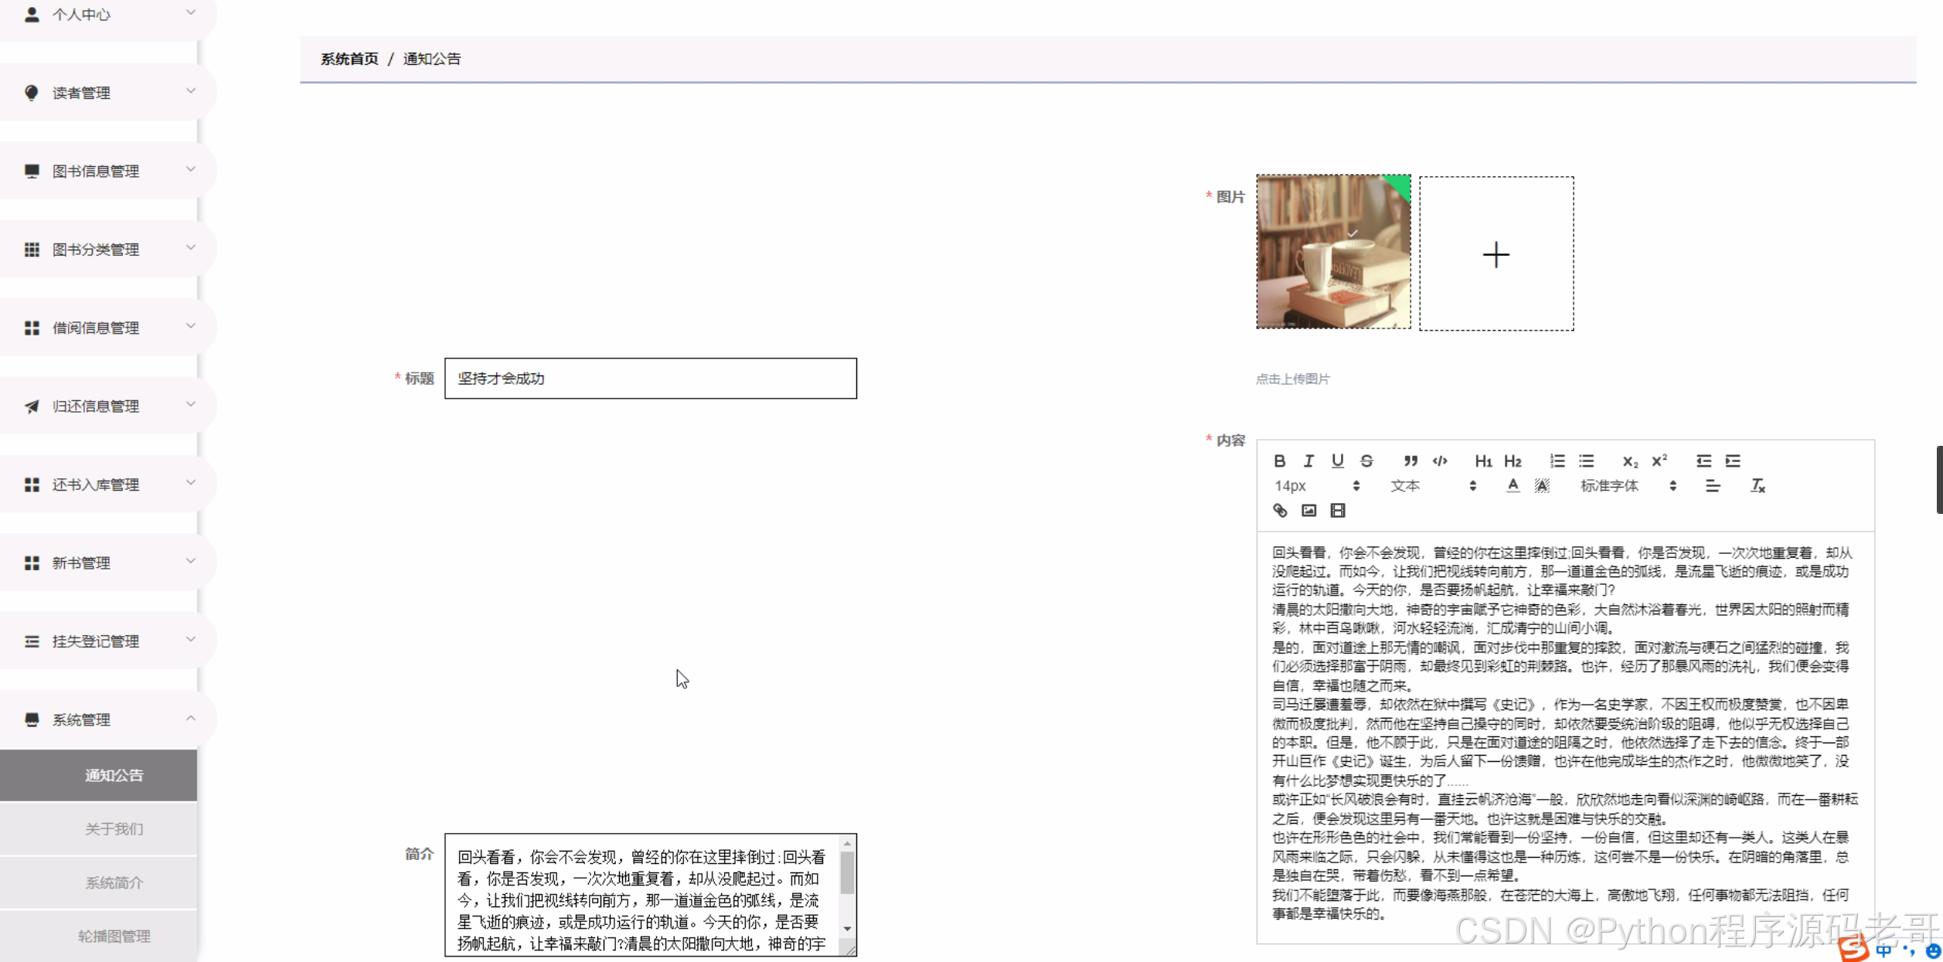Apply ordered list formatting
1943x962 pixels.
click(x=1557, y=461)
